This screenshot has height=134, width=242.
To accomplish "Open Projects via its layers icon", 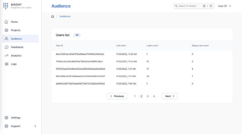I will 6,30.
